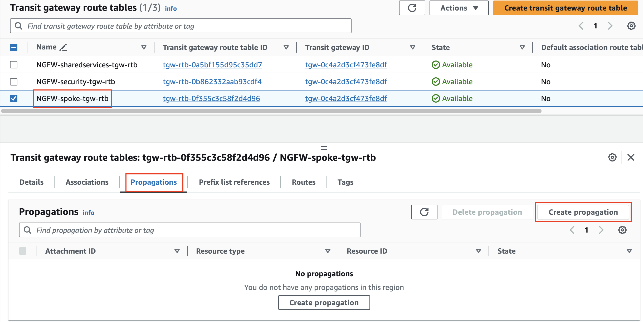The width and height of the screenshot is (643, 322).
Task: Open transit gateway link in NGFW-sharedservices row
Action: click(346, 65)
